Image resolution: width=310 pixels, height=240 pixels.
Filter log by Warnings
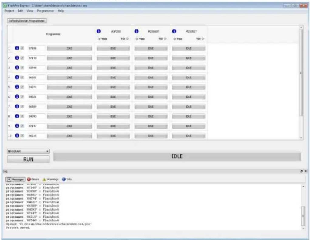[50, 179]
